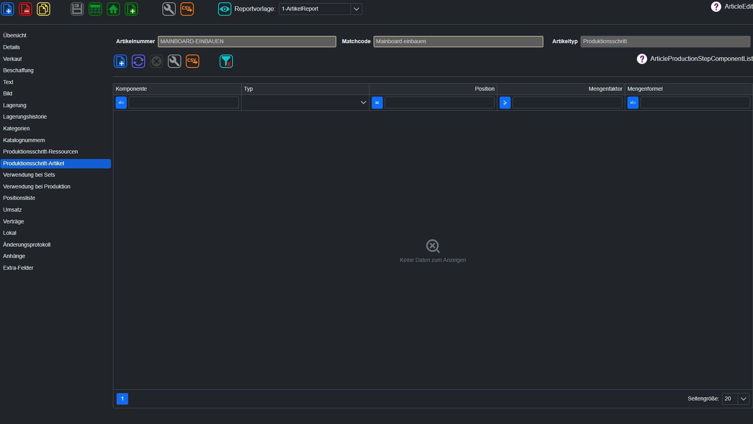Screen dimensions: 753x424
Task: Open Verwendung bei Produktion section
Action: 37,186
